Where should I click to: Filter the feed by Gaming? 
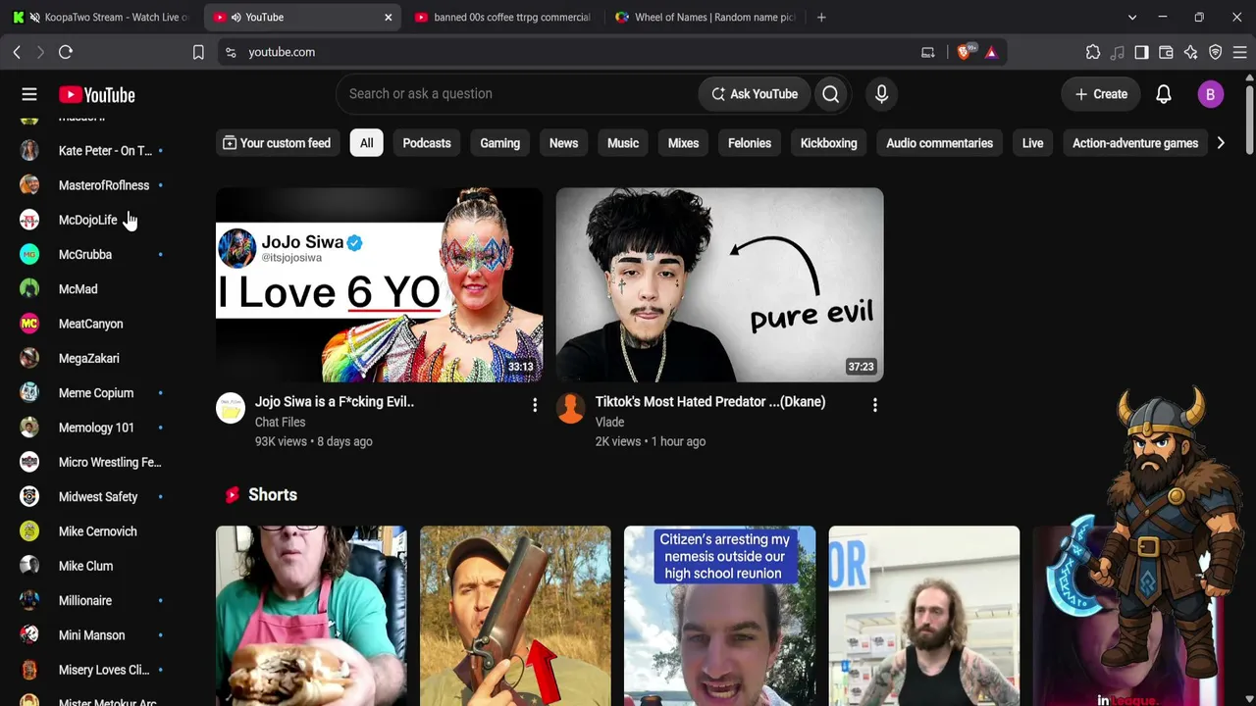click(x=500, y=143)
